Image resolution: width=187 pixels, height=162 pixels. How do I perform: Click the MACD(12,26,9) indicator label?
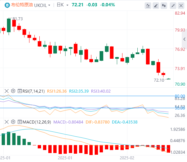click(x=37, y=122)
